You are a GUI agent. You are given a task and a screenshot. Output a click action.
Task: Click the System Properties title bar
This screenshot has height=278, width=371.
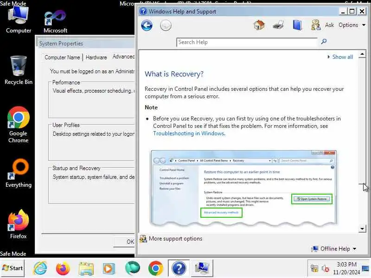point(85,44)
